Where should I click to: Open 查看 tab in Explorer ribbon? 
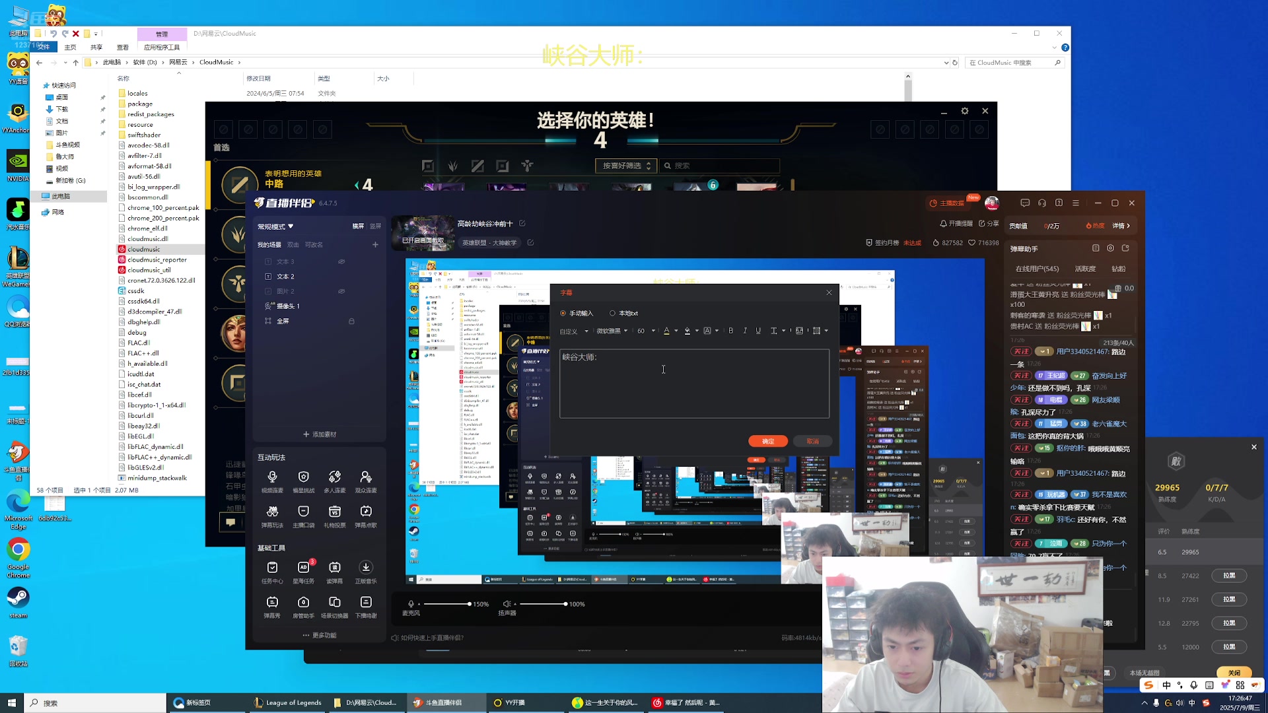(123, 47)
